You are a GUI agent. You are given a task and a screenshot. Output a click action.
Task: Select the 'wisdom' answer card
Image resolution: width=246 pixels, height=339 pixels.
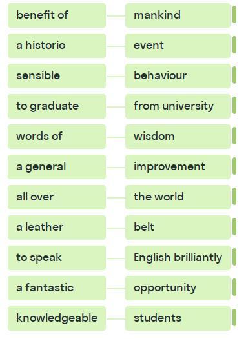click(x=178, y=137)
